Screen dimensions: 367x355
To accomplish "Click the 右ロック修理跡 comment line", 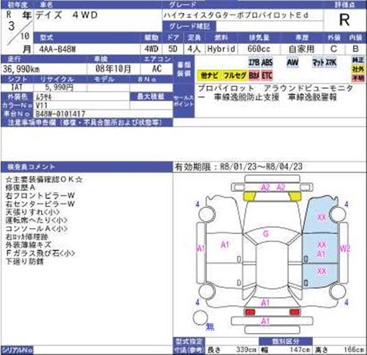I will tap(27, 237).
